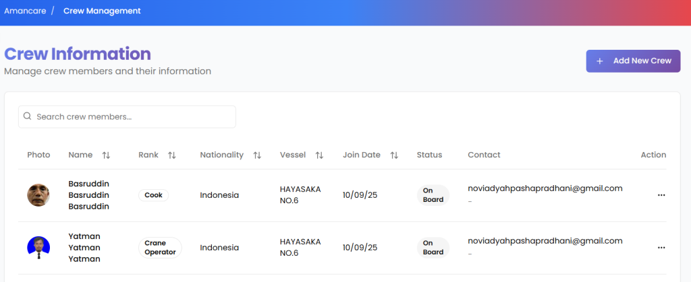
Task: Click Yatman's On Board status badge
Action: [433, 248]
